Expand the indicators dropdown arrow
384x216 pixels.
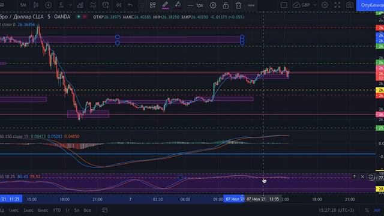(x=70, y=5)
